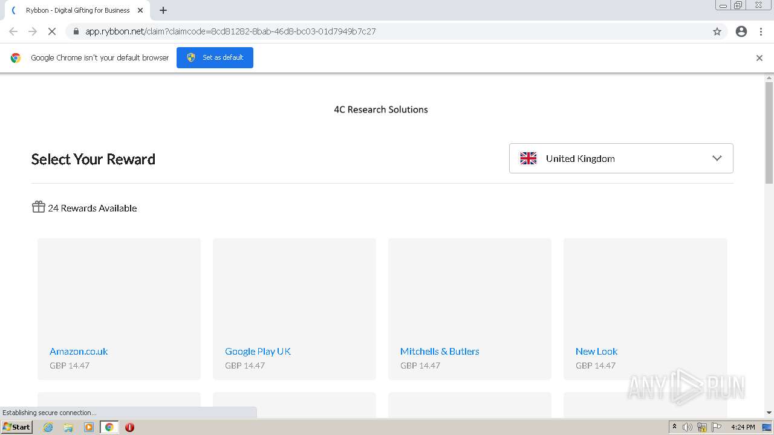This screenshot has height=435, width=774.
Task: Click 4C Research Solutions text
Action: (381, 109)
